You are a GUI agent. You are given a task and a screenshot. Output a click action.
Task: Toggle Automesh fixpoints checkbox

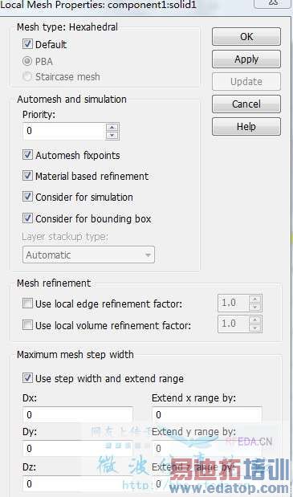coord(27,155)
